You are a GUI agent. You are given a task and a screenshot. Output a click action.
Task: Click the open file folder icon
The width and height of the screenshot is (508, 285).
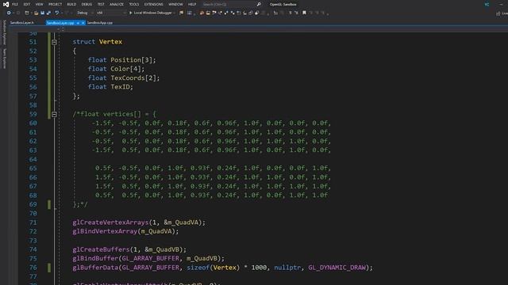click(x=36, y=13)
